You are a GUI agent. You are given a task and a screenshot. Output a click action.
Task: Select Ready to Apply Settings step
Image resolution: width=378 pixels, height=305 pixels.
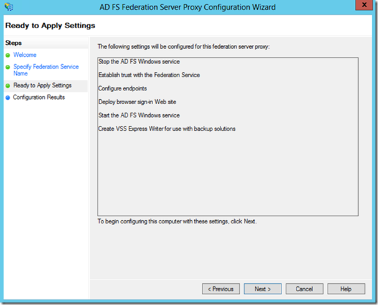point(42,85)
